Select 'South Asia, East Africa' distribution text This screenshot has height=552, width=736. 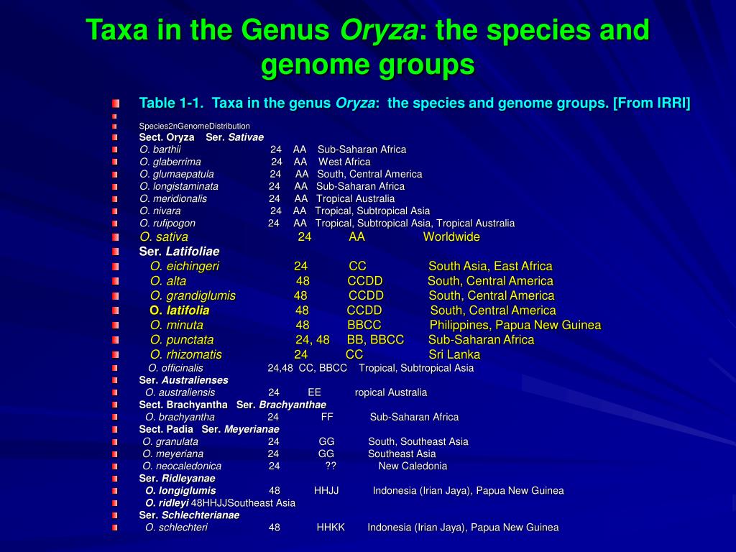[x=490, y=267]
